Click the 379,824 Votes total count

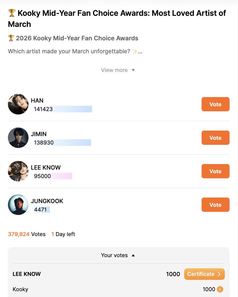27,234
